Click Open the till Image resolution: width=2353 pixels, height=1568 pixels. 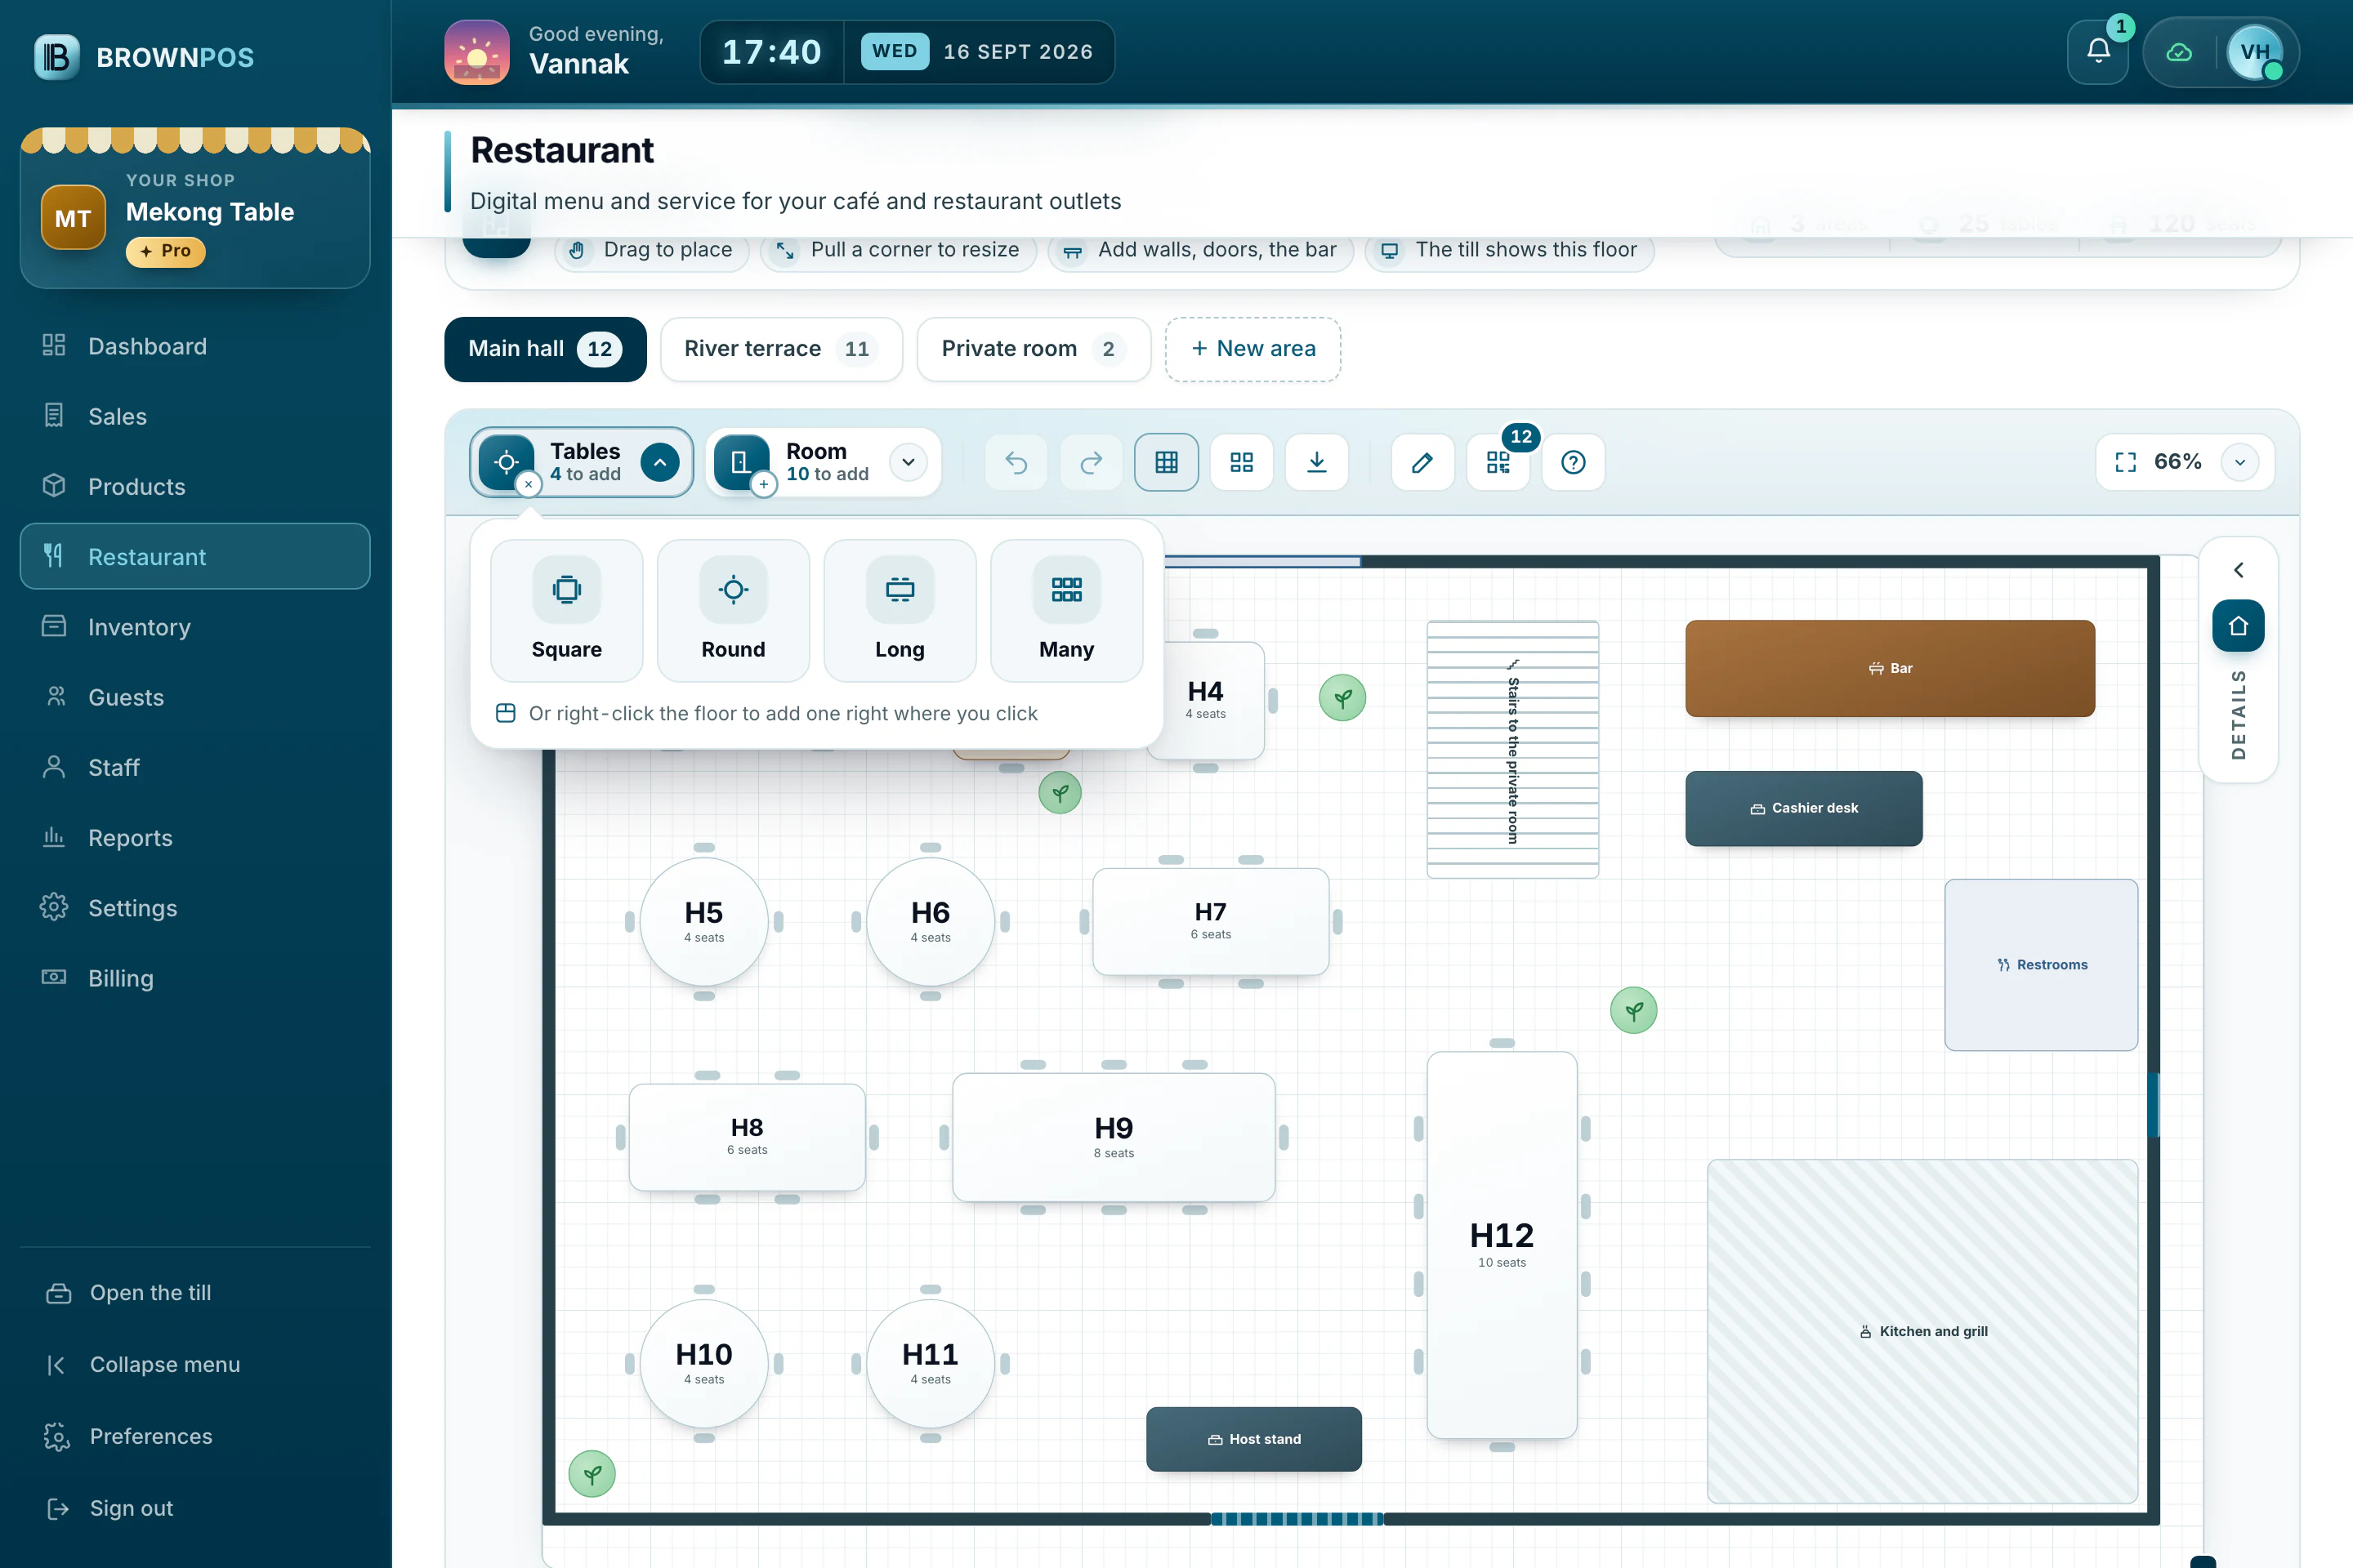coord(195,1292)
